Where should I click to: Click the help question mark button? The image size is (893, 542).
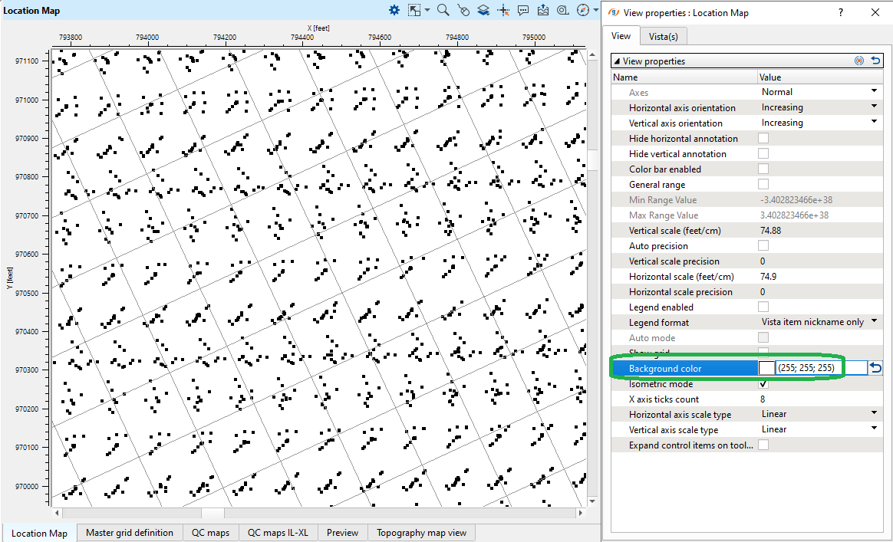point(840,12)
